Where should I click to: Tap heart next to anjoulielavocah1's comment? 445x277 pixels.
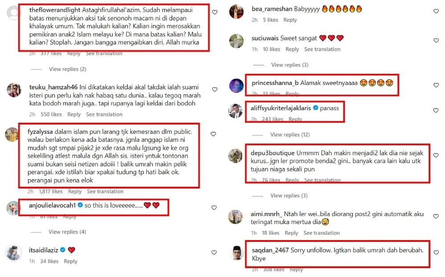214,208
